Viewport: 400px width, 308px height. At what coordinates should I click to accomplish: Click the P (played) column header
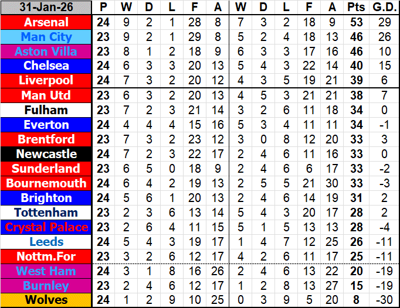pyautogui.click(x=104, y=8)
